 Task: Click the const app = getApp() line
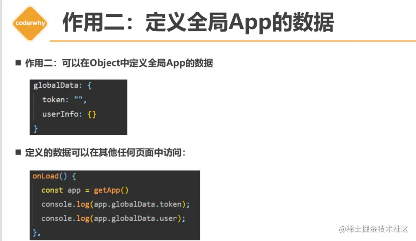coord(85,190)
